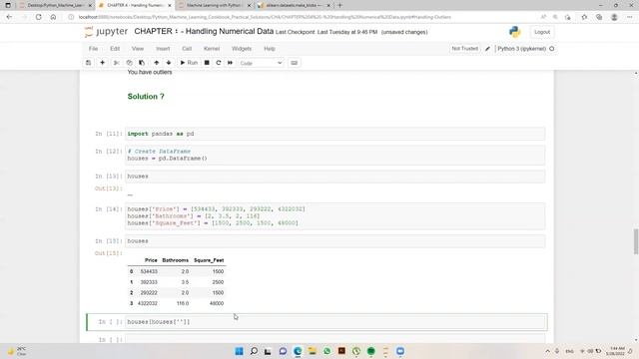Viewport: 639px width, 359px height.
Task: Open WhatsApp from taskbar
Action: (x=326, y=351)
